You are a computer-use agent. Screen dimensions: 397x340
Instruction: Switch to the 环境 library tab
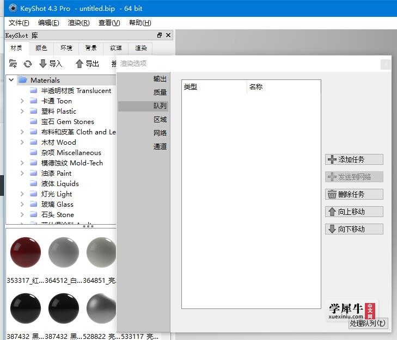click(66, 48)
